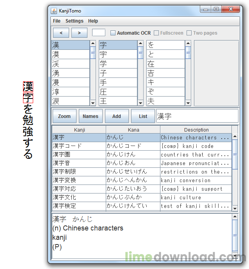
Task: Click the page number input field
Action: pos(99,33)
